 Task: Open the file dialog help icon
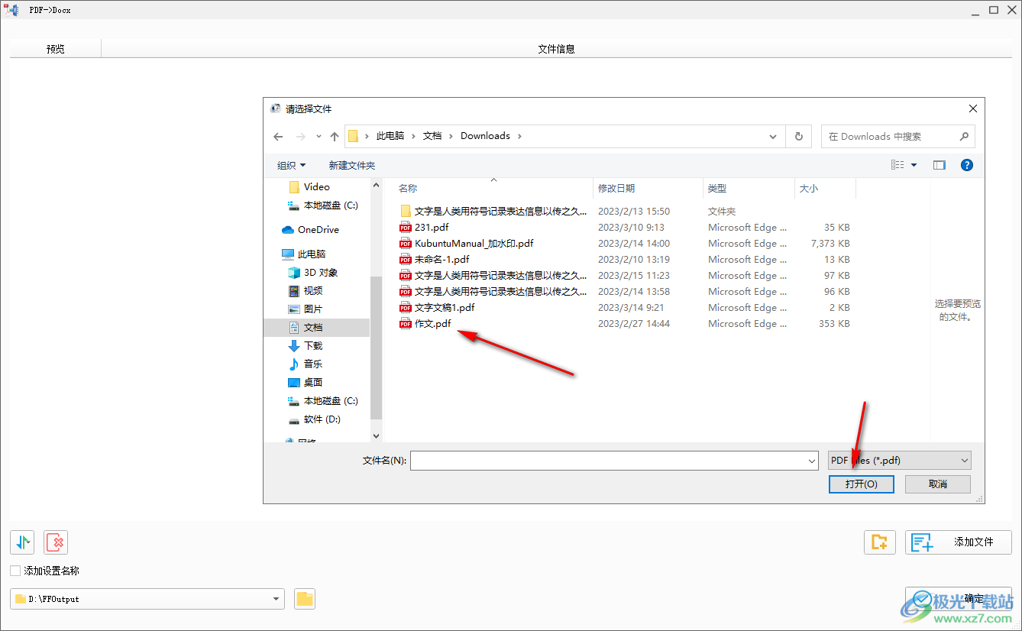(966, 165)
